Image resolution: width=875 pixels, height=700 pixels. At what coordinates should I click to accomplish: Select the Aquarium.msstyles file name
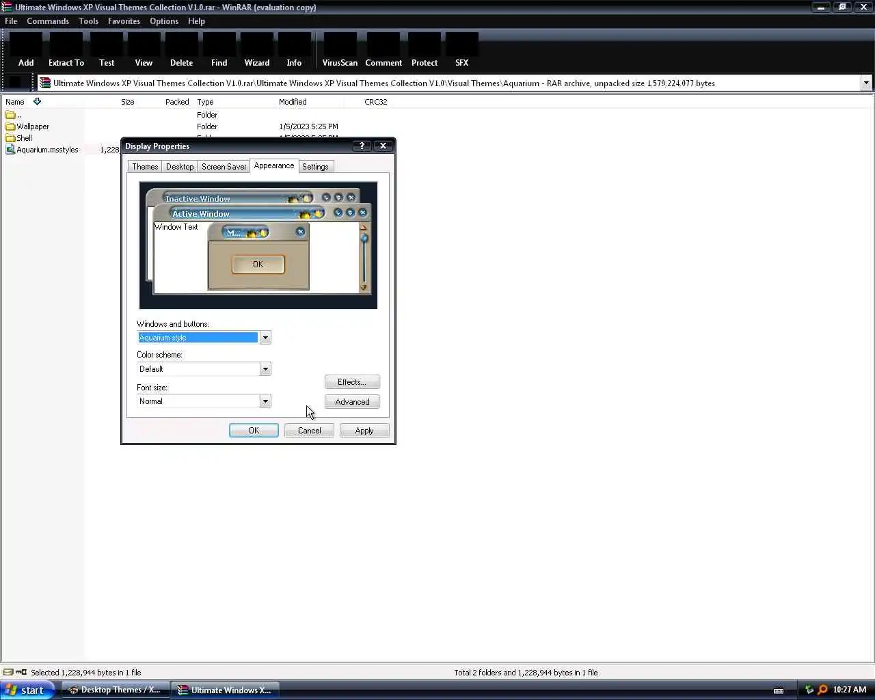(x=47, y=150)
